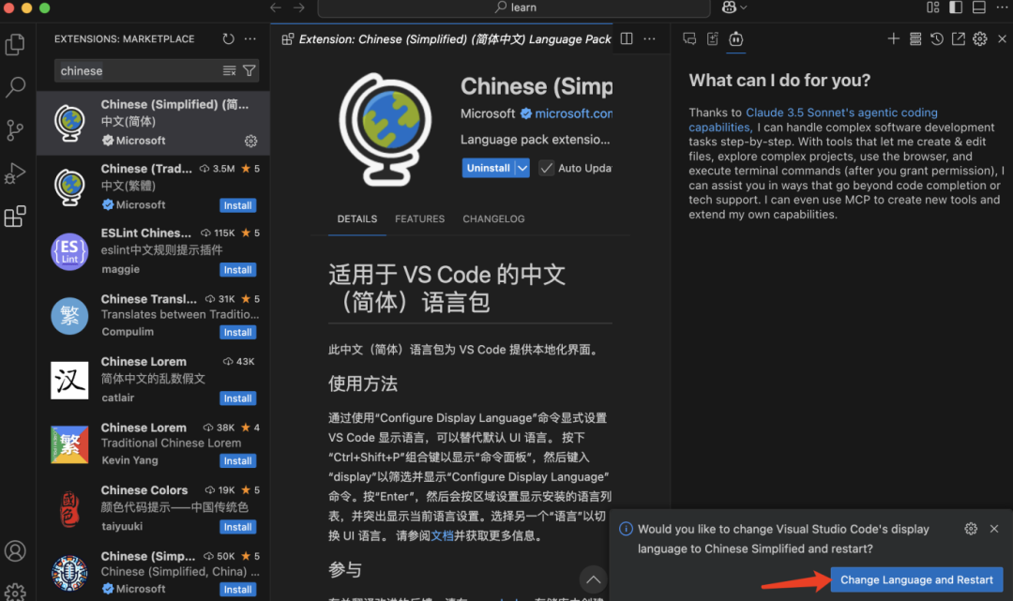This screenshot has width=1013, height=601.
Task: Open Run and Debug view
Action: 15,173
